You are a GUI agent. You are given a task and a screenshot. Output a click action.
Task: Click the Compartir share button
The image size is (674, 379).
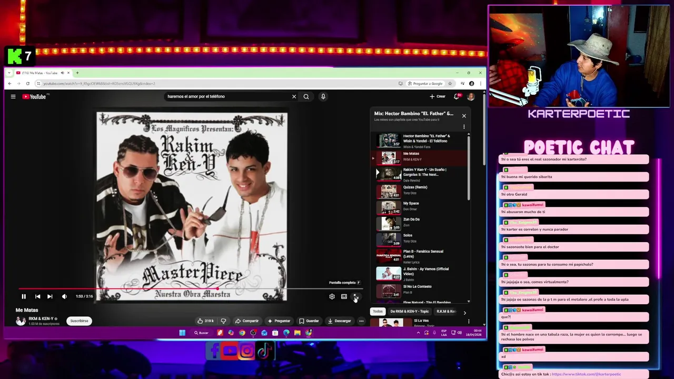[x=247, y=321]
